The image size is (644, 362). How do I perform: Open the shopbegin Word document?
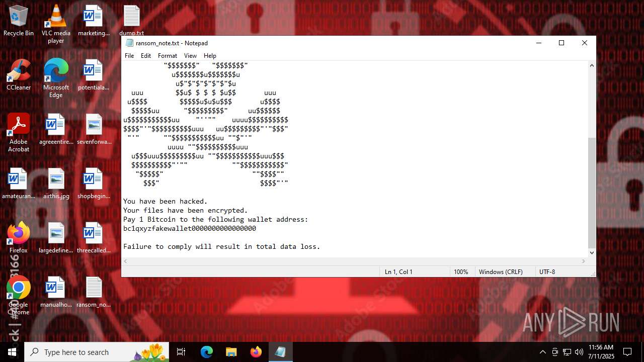94,184
